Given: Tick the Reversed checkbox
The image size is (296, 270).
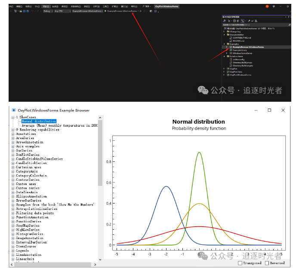Looking at the screenshot, I should (267, 263).
